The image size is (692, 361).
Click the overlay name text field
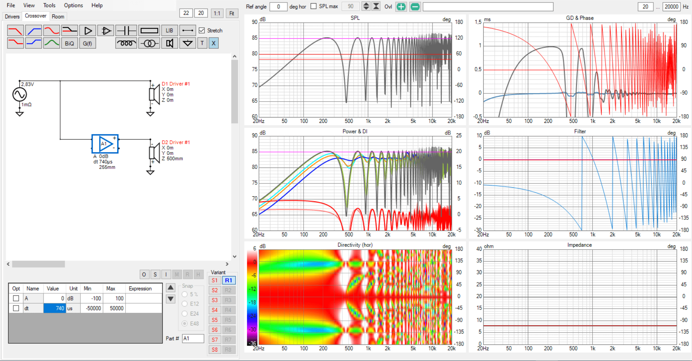pos(488,6)
